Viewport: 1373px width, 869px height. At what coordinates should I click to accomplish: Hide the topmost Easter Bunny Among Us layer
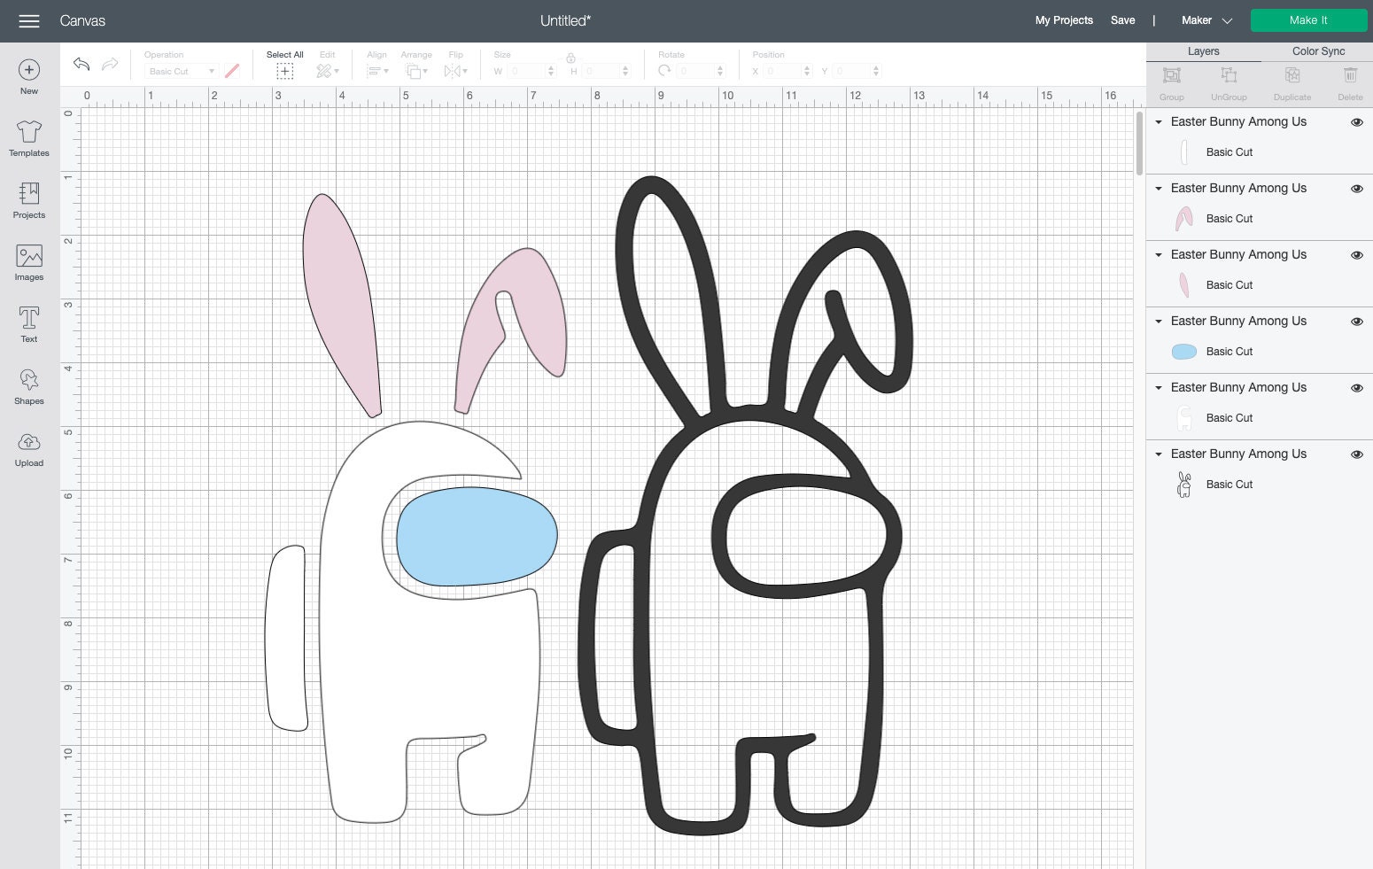pyautogui.click(x=1356, y=122)
